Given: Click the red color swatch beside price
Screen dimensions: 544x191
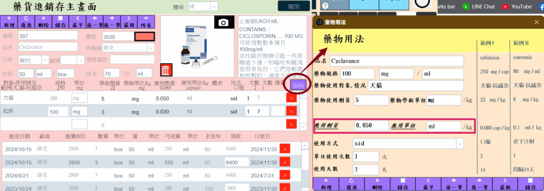Looking at the screenshot, I should coord(144,37).
